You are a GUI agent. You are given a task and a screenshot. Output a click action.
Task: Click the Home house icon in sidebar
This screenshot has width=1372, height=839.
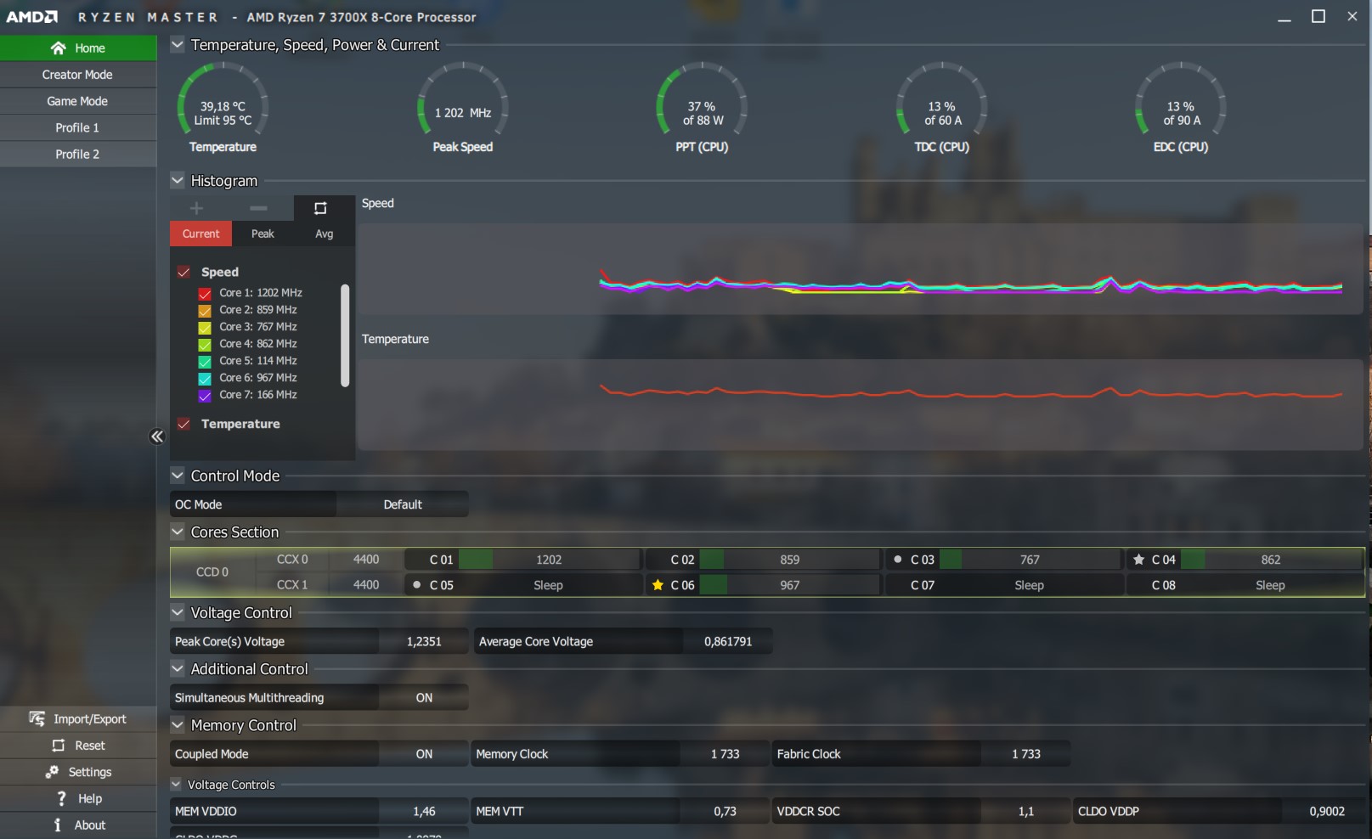click(x=58, y=48)
